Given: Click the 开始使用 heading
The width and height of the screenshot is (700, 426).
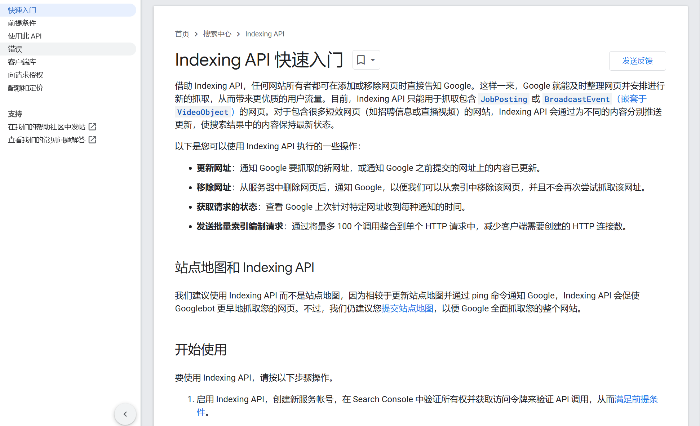Looking at the screenshot, I should (x=201, y=350).
